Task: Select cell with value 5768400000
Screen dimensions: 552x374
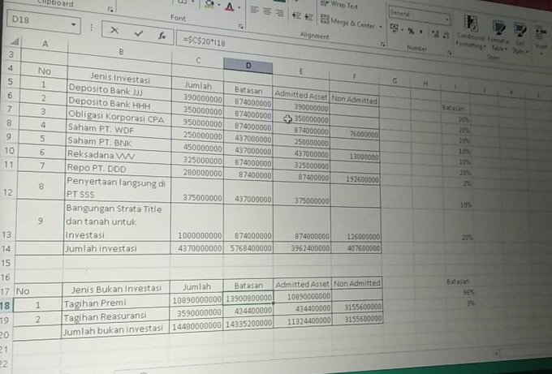Action: 248,248
